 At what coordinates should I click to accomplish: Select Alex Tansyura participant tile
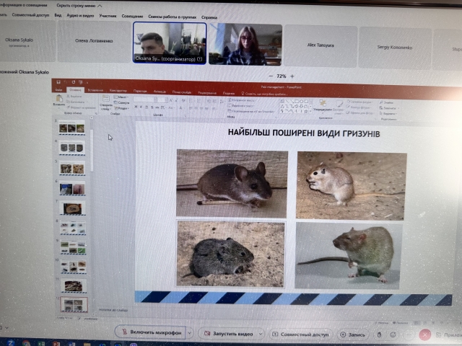(321, 45)
